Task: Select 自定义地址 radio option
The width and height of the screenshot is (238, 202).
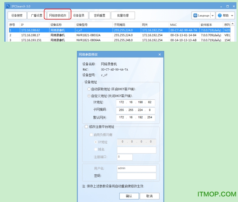Action: coord(89,96)
